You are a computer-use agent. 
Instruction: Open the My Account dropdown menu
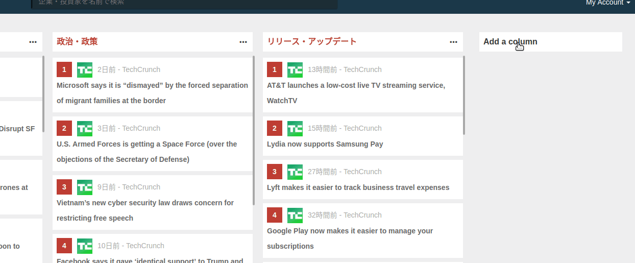tap(607, 3)
